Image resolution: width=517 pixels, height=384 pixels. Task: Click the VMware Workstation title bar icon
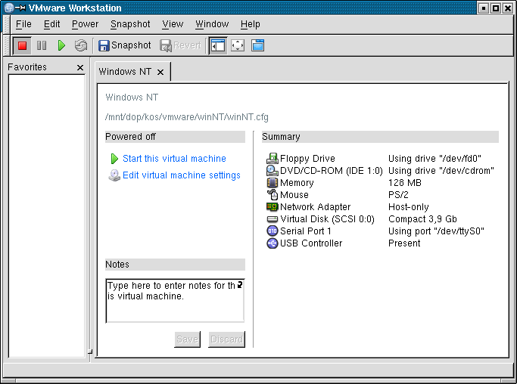tap(8, 8)
